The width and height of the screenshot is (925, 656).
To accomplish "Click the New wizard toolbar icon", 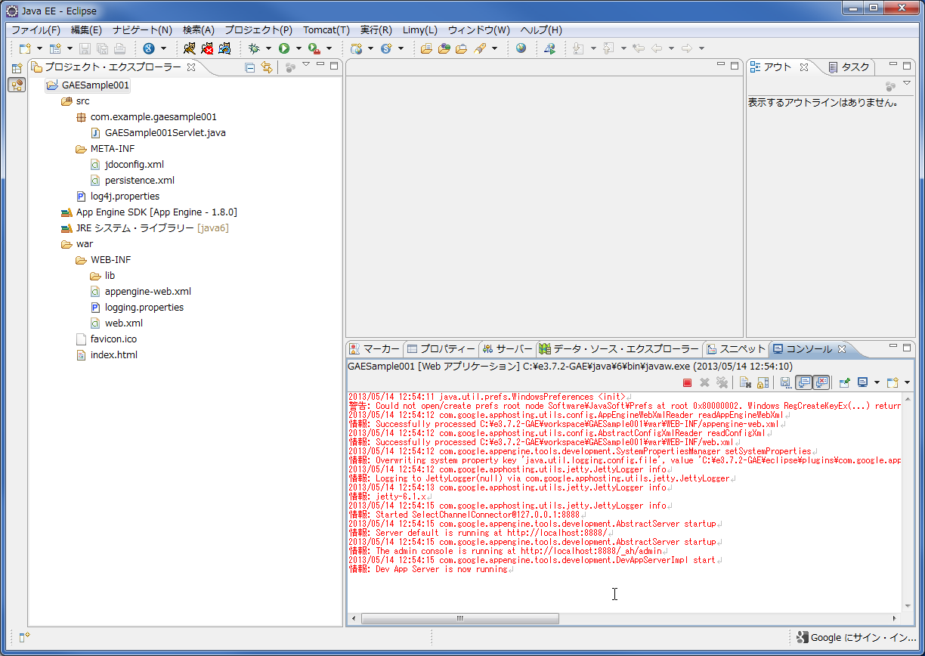I will [x=25, y=48].
